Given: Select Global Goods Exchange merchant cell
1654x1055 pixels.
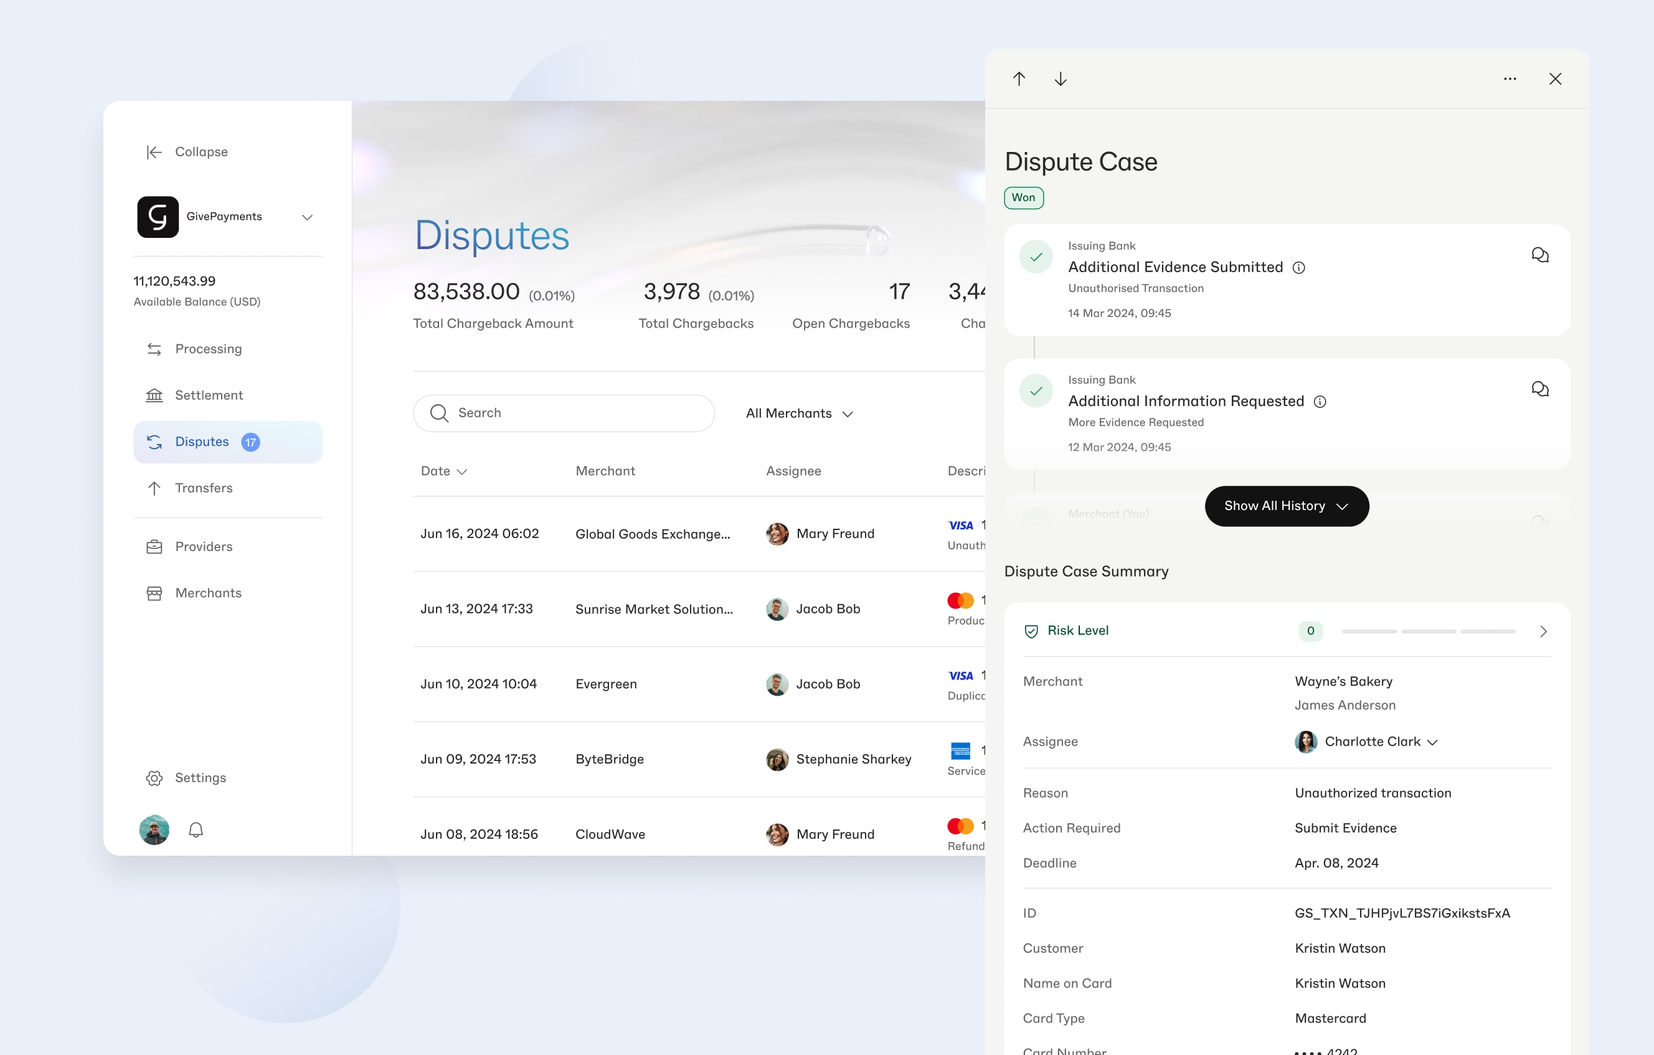Looking at the screenshot, I should tap(653, 534).
